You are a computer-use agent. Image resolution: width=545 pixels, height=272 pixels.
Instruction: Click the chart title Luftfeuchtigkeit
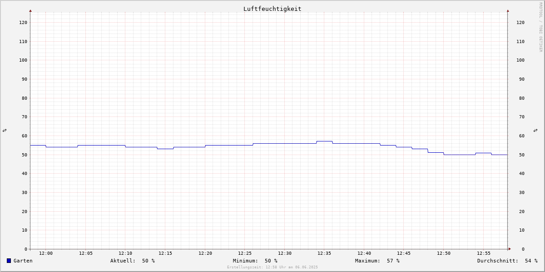272,9
